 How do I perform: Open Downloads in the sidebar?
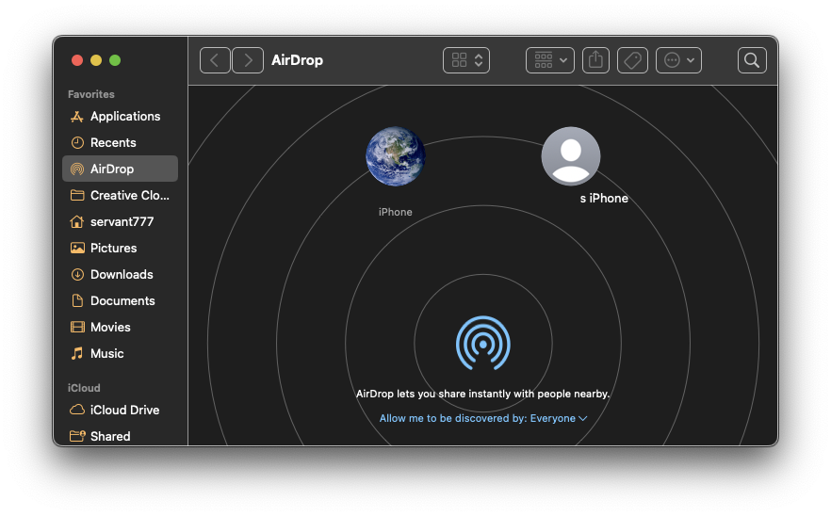(121, 274)
